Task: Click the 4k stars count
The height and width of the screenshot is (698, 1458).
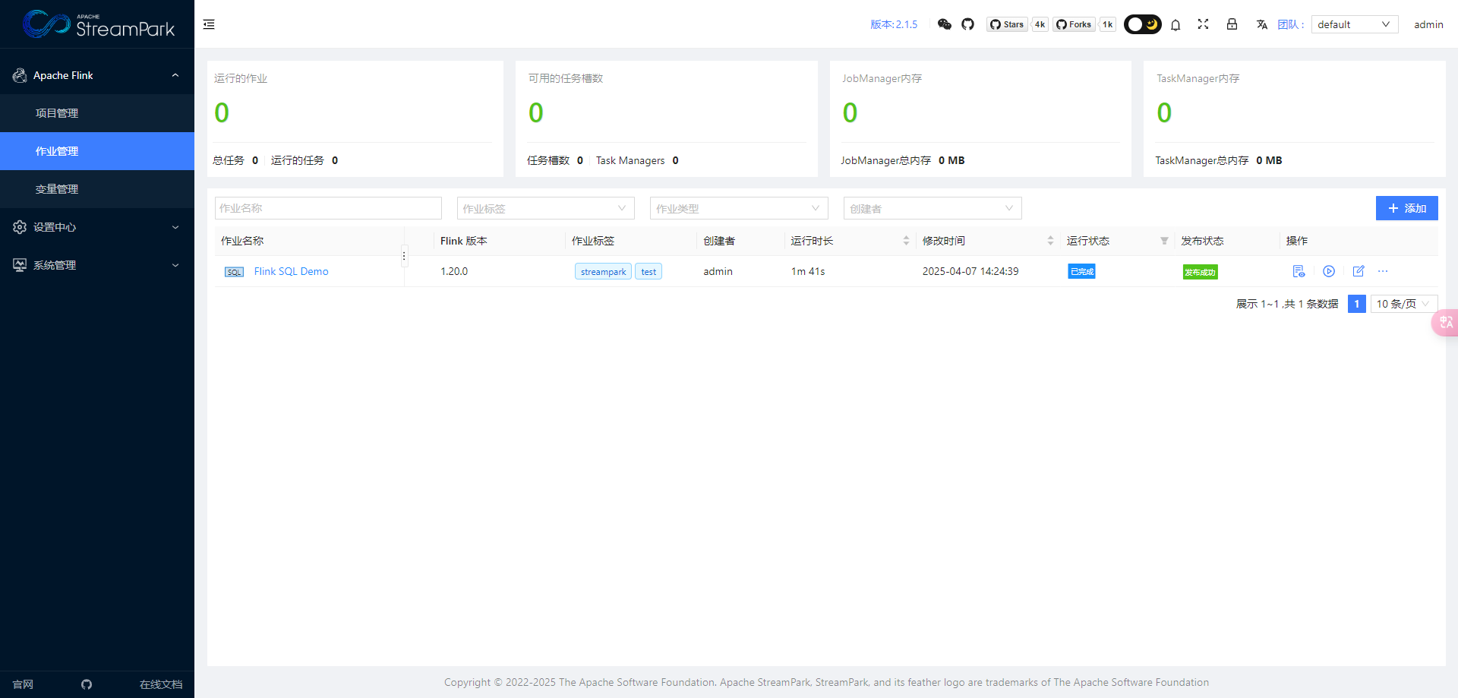Action: tap(1040, 24)
